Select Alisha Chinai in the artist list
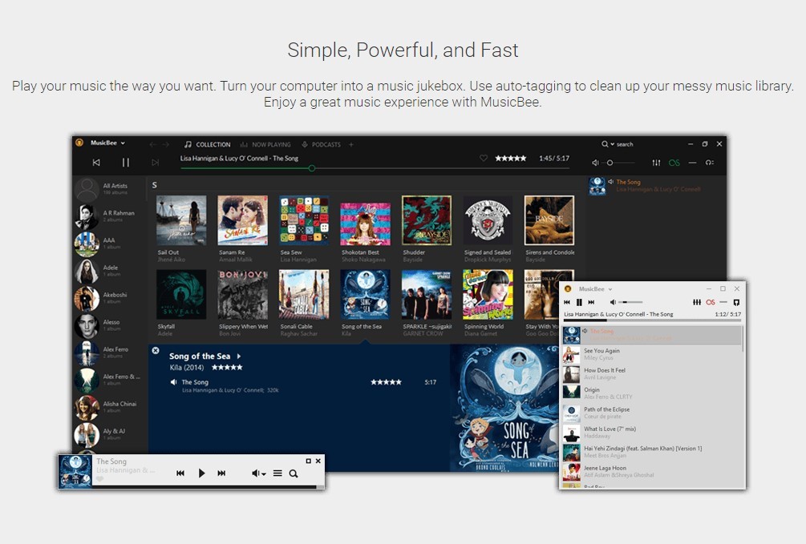Image resolution: width=806 pixels, height=544 pixels. 111,407
